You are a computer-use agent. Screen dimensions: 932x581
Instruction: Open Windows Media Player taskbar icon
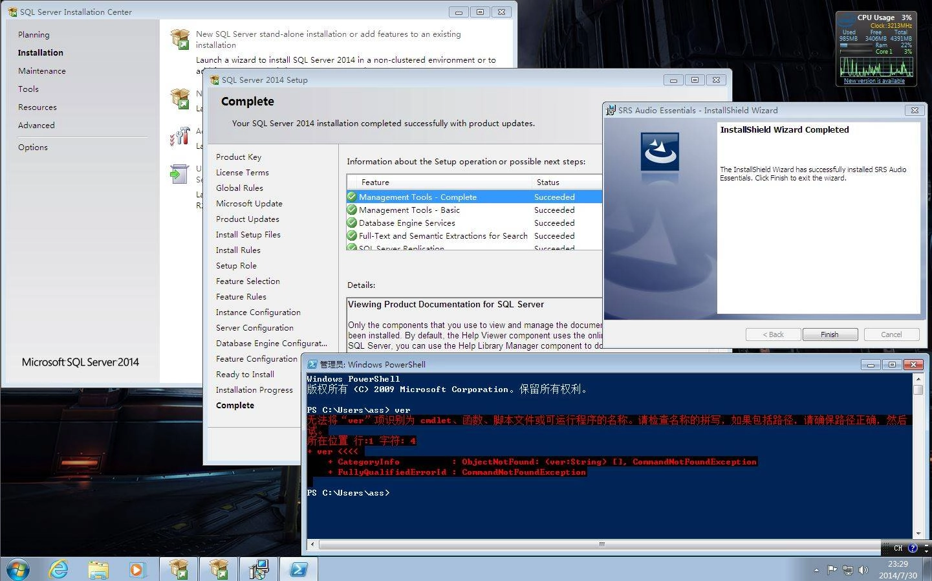(x=136, y=569)
